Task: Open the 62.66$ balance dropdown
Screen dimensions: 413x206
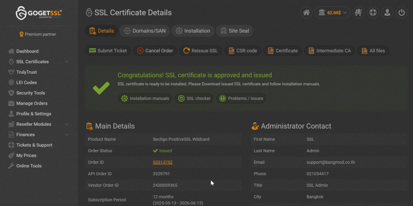Action: coord(332,12)
